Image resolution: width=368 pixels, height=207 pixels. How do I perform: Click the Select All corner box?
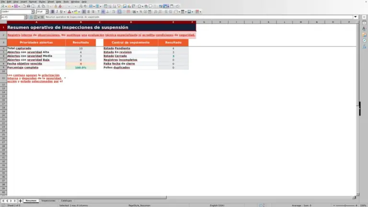tap(3, 22)
